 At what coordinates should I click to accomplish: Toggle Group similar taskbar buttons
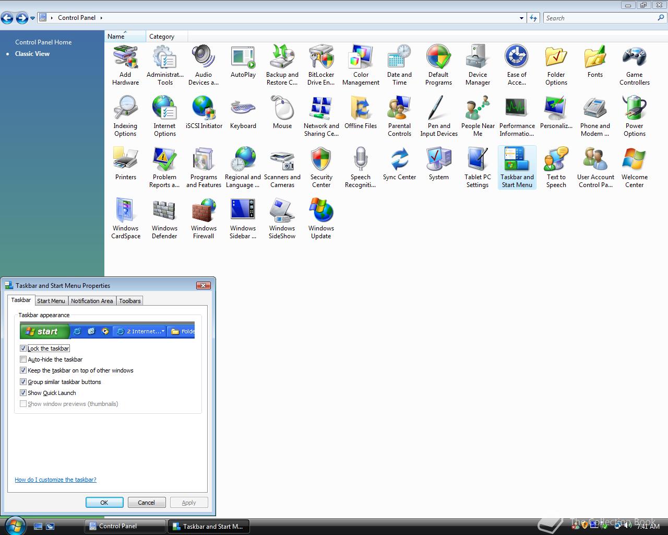coord(23,382)
